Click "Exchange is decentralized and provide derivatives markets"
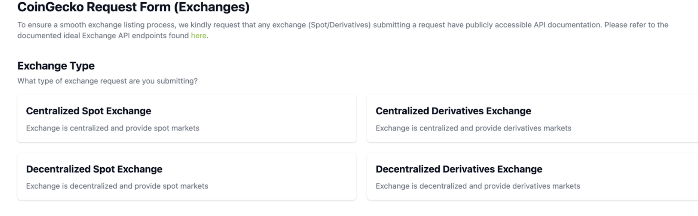Screen dimensions: 698x216 pyautogui.click(x=478, y=186)
